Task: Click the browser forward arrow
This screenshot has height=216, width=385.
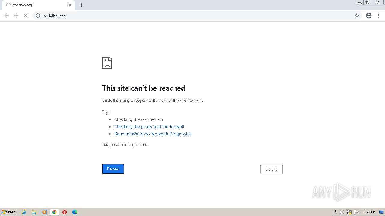Action: 16,16
